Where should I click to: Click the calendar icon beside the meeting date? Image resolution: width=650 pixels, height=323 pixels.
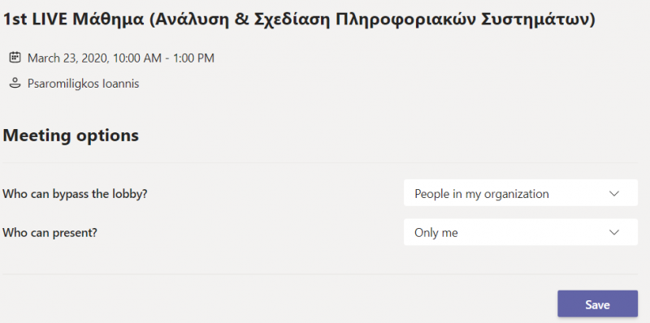click(x=15, y=57)
